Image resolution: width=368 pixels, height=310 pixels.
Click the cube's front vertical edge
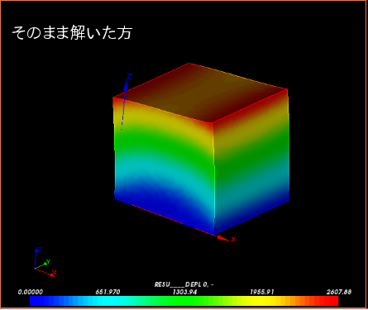pyautogui.click(x=213, y=179)
